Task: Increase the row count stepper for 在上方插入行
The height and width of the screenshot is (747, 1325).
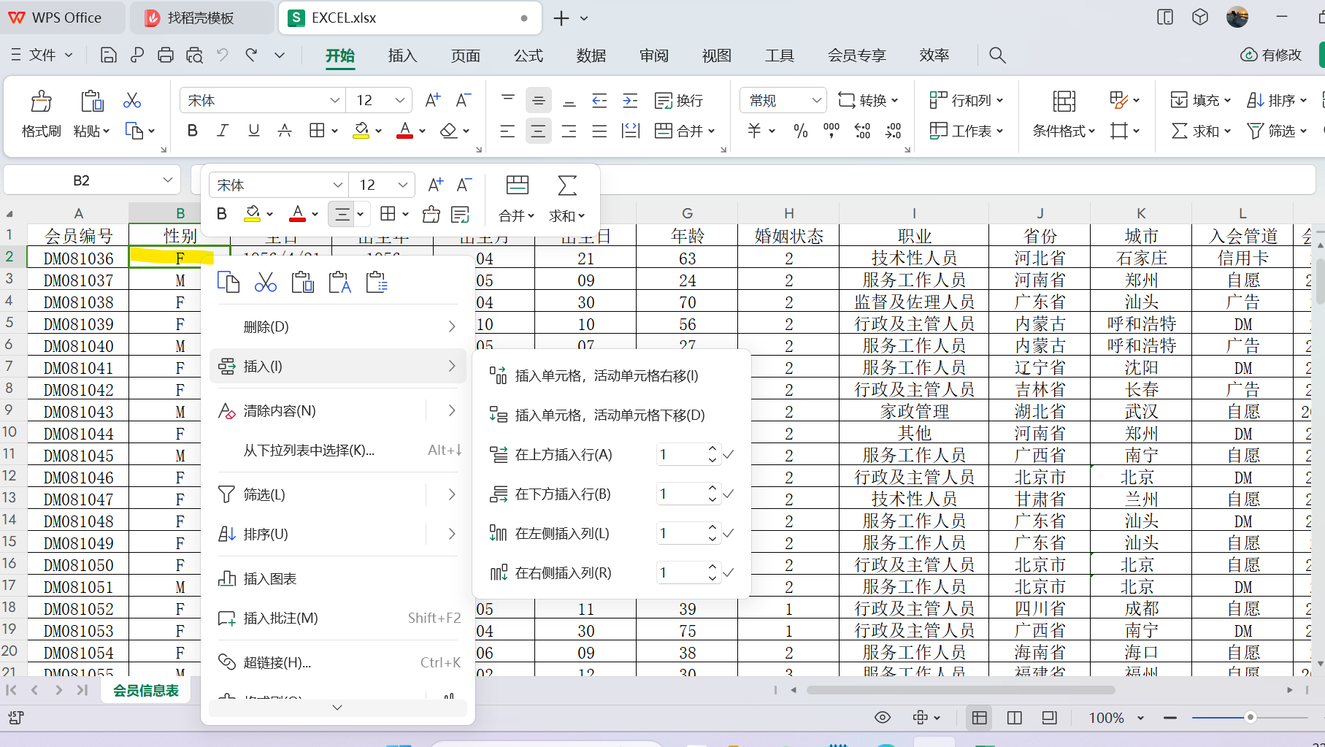Action: point(712,449)
